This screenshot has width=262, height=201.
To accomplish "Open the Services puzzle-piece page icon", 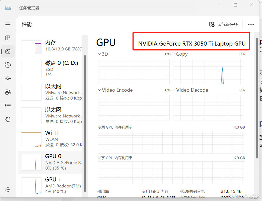I will pos(8,119).
